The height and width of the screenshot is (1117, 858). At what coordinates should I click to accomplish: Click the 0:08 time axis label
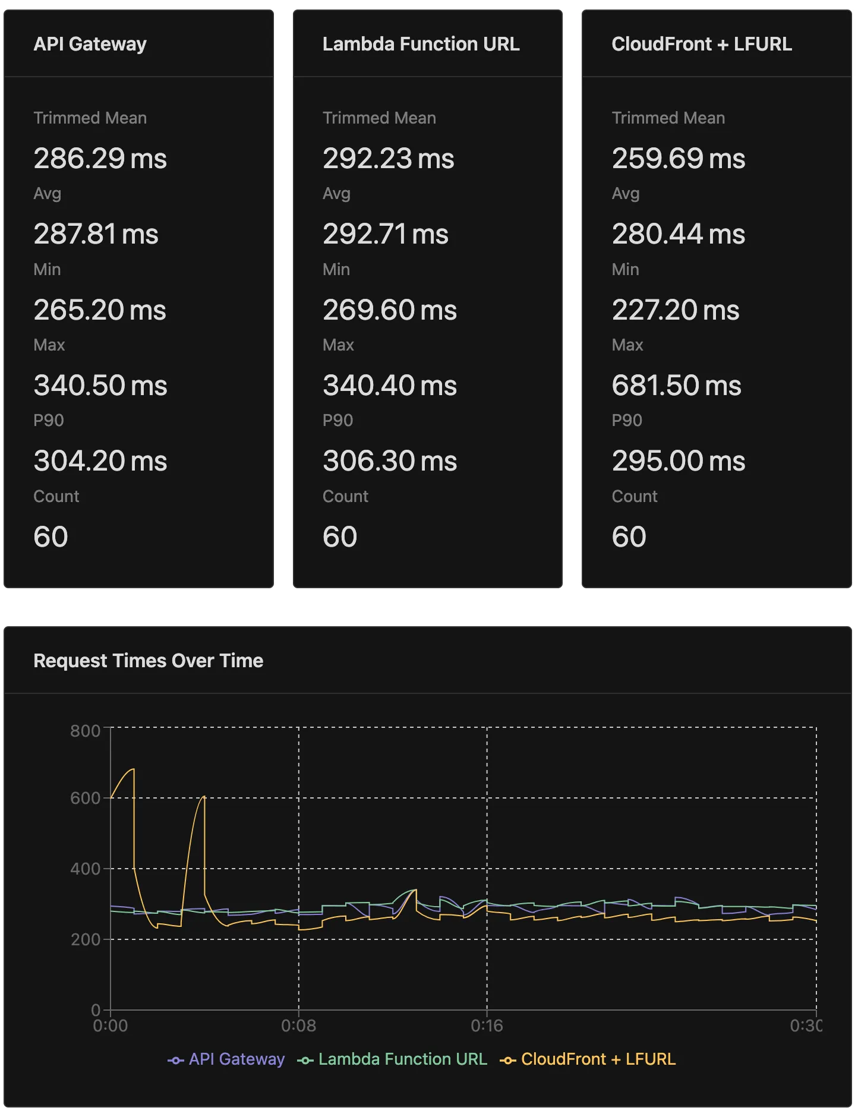pyautogui.click(x=298, y=1026)
